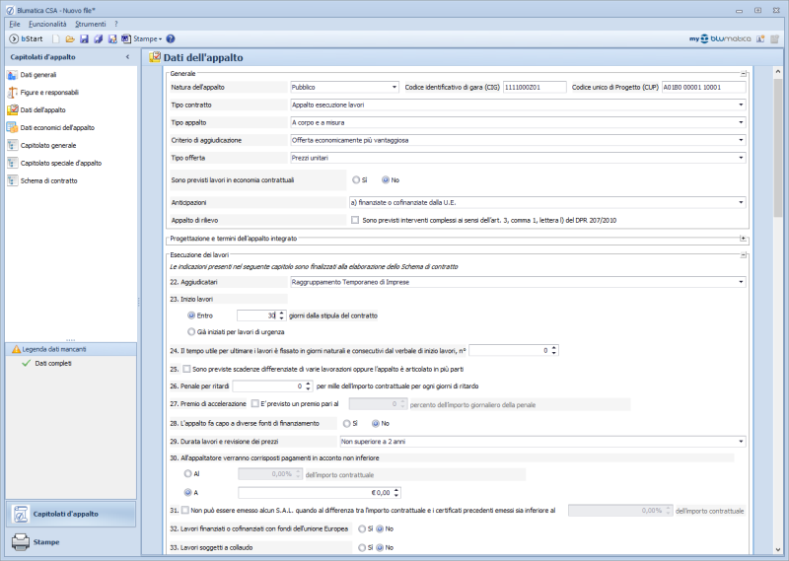789x561 pixels.
Task: Create a new blank file from toolbar
Action: tap(56, 38)
